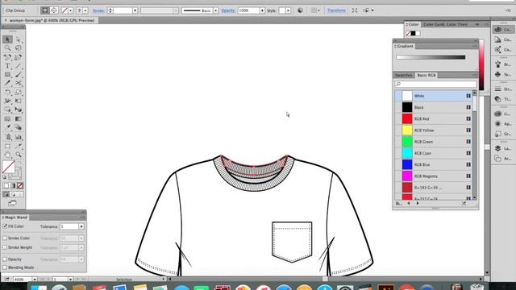Viewport: 516px width, 290px height.
Task: Click Recolor Artwork icon in control bar
Action: coord(300,10)
